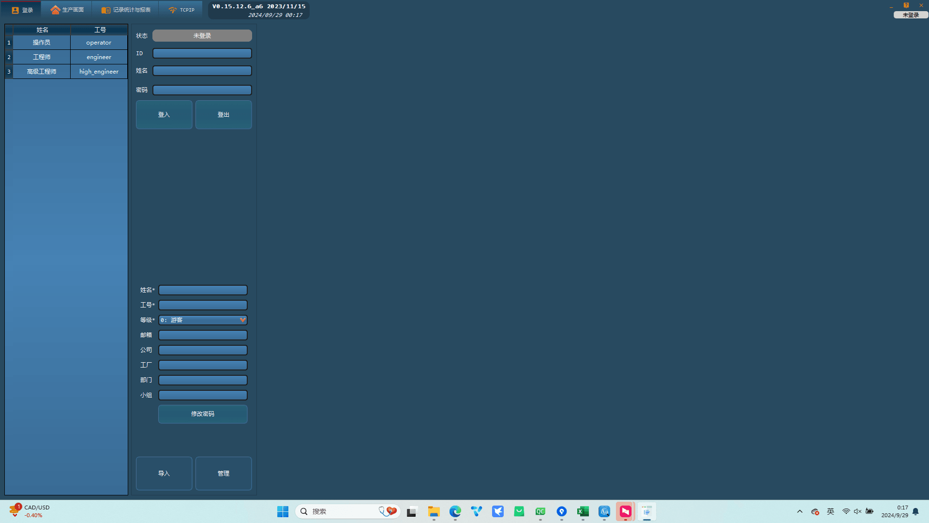Launch Microsoft Edge from the taskbar
This screenshot has height=523, width=929.
pyautogui.click(x=455, y=511)
